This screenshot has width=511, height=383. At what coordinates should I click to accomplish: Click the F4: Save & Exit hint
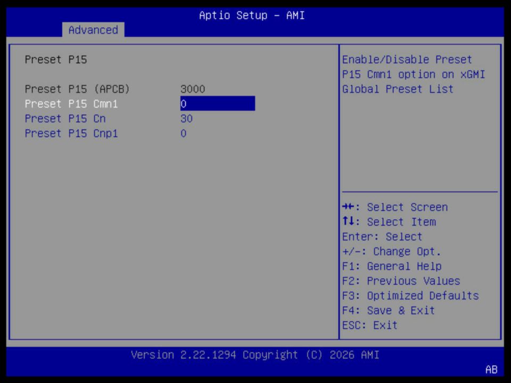click(389, 310)
